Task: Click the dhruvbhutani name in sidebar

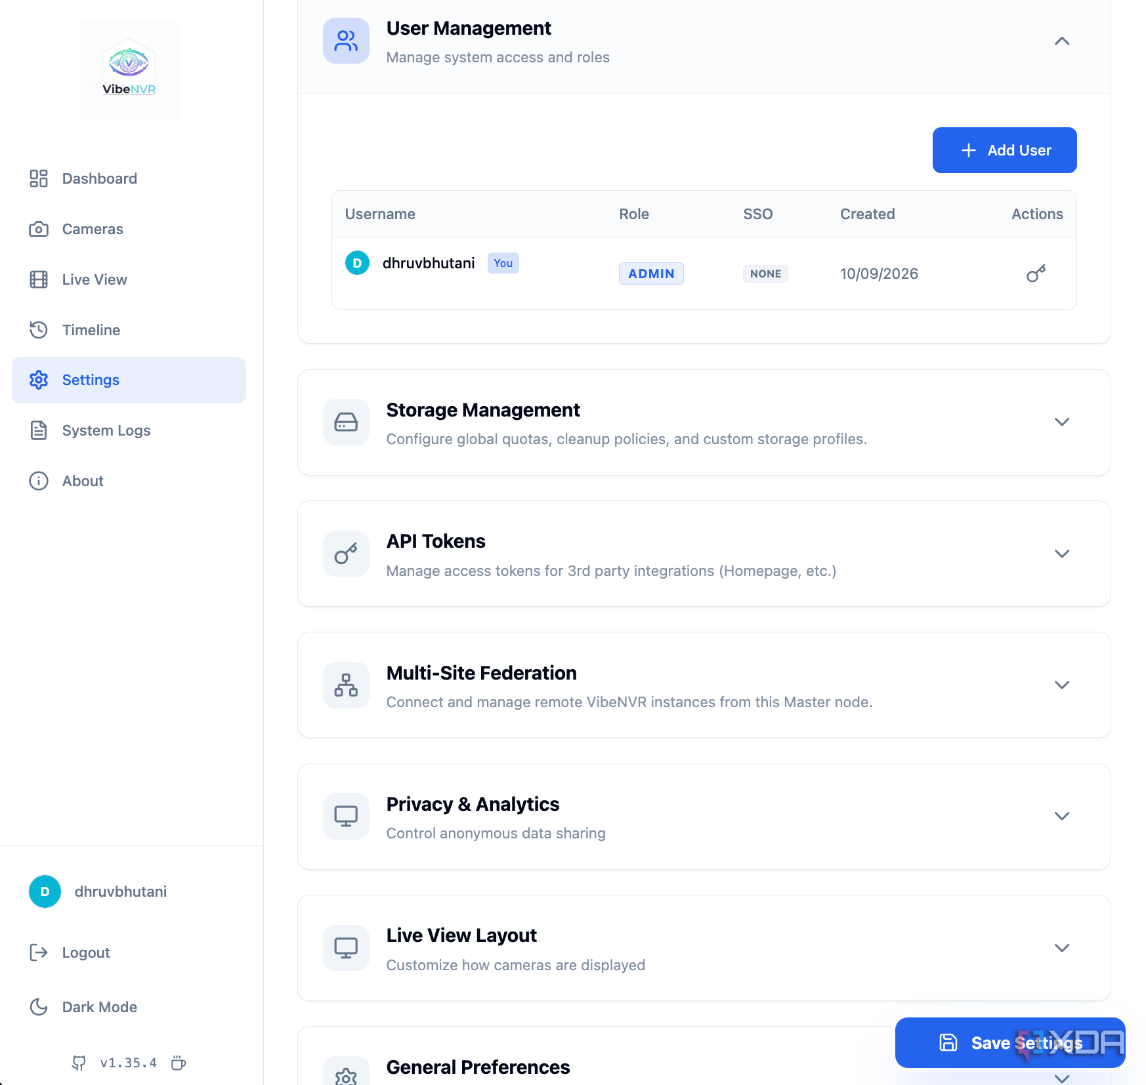Action: 121,891
